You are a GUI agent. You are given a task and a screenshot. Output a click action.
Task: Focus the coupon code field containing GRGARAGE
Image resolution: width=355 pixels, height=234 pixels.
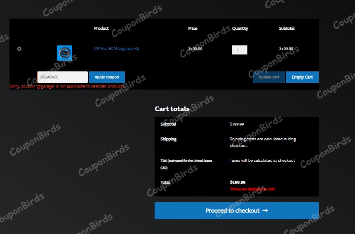tap(63, 77)
